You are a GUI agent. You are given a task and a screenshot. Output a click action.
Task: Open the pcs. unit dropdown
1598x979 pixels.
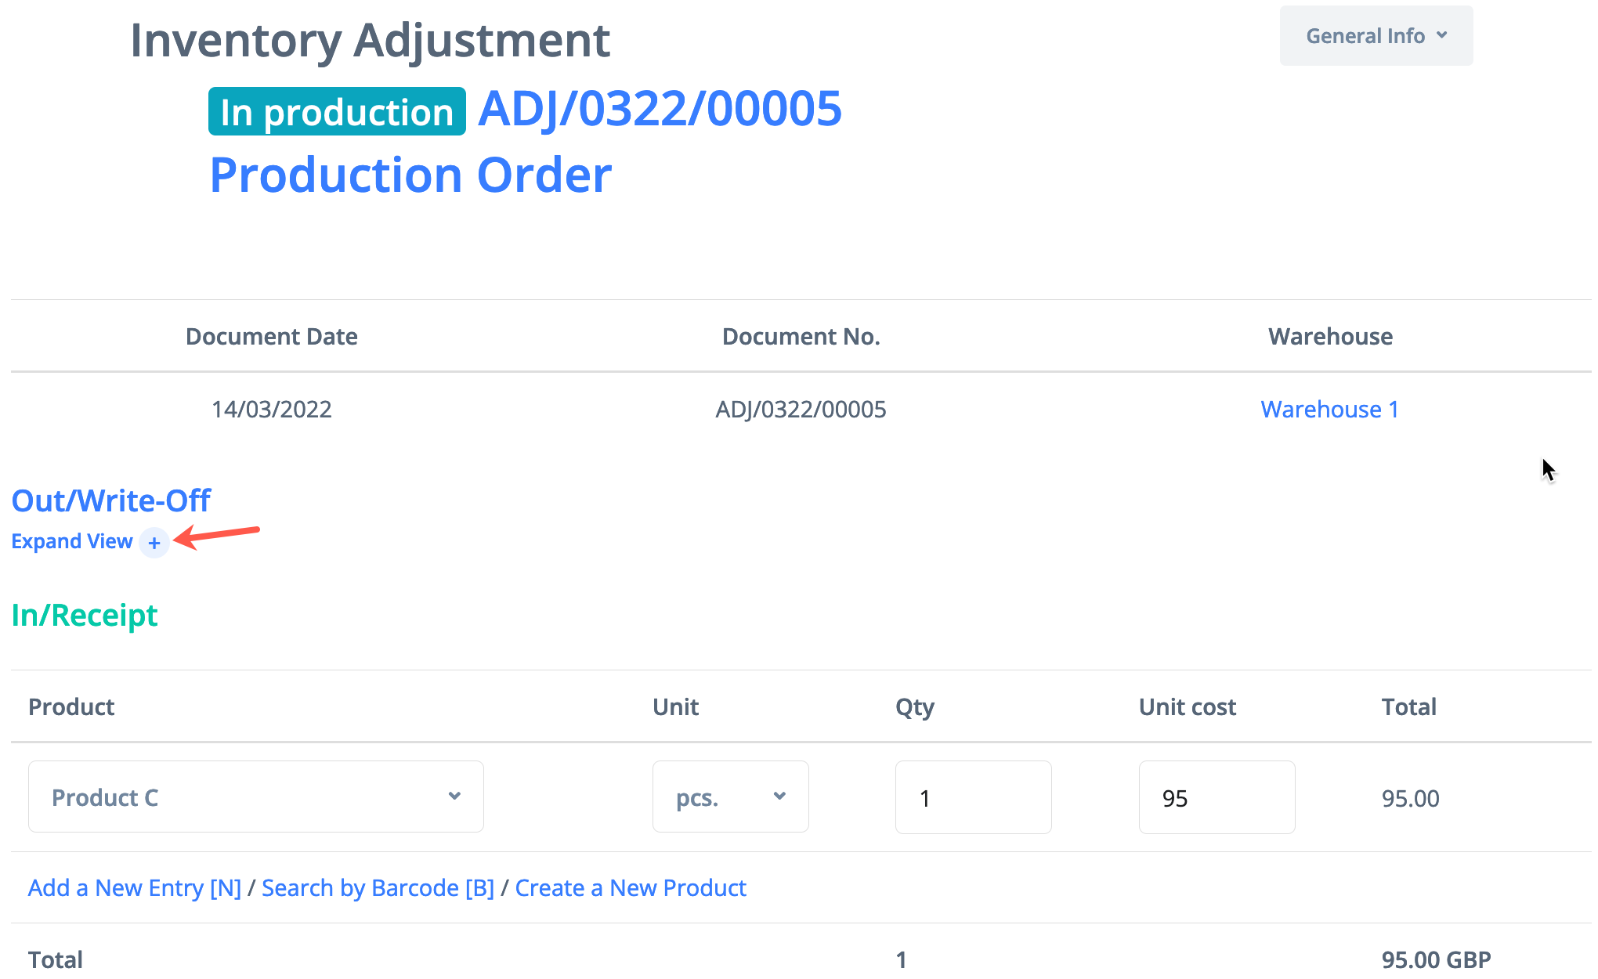pyautogui.click(x=730, y=797)
